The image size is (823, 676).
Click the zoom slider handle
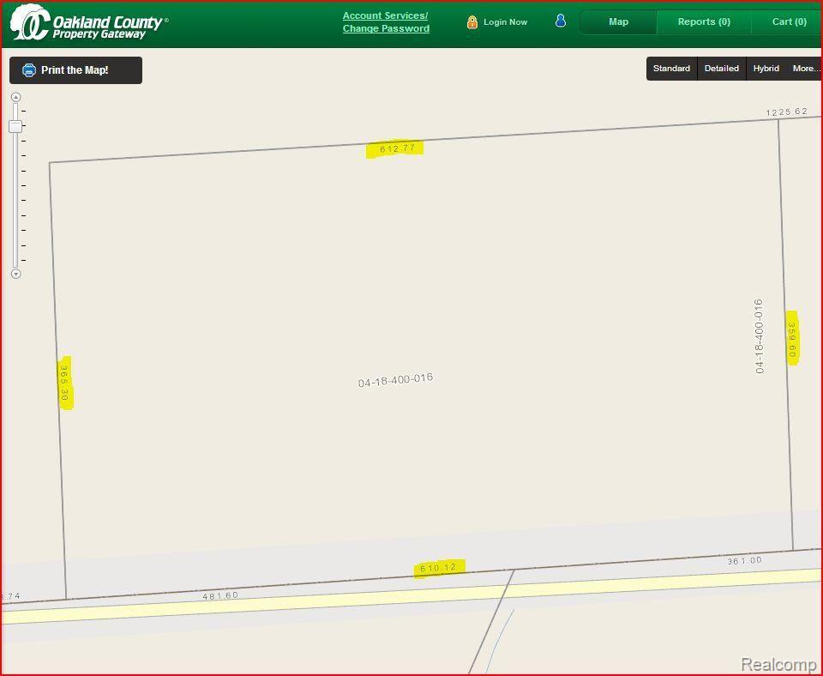tap(15, 126)
